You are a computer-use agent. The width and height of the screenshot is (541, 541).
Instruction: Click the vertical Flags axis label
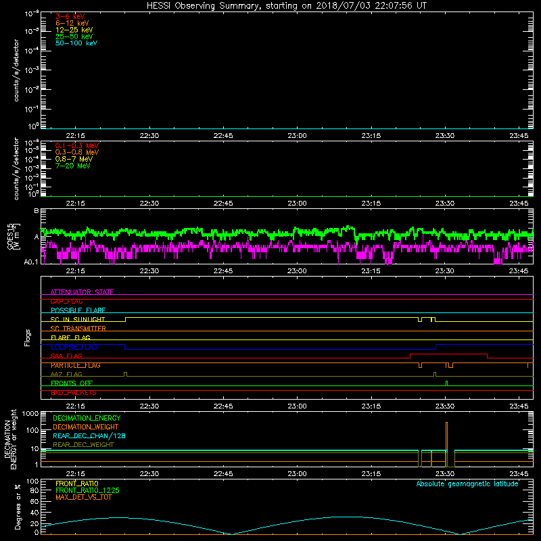[28, 337]
